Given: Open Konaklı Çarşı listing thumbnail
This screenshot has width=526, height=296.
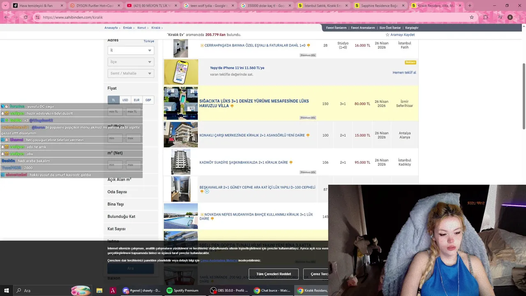Looking at the screenshot, I should [x=181, y=134].
